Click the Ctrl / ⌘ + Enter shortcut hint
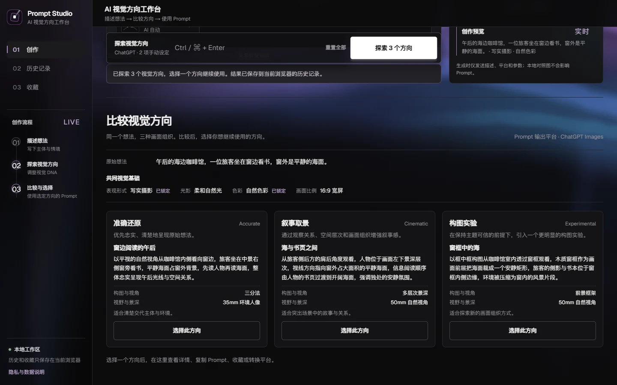This screenshot has width=617, height=385. coord(200,47)
